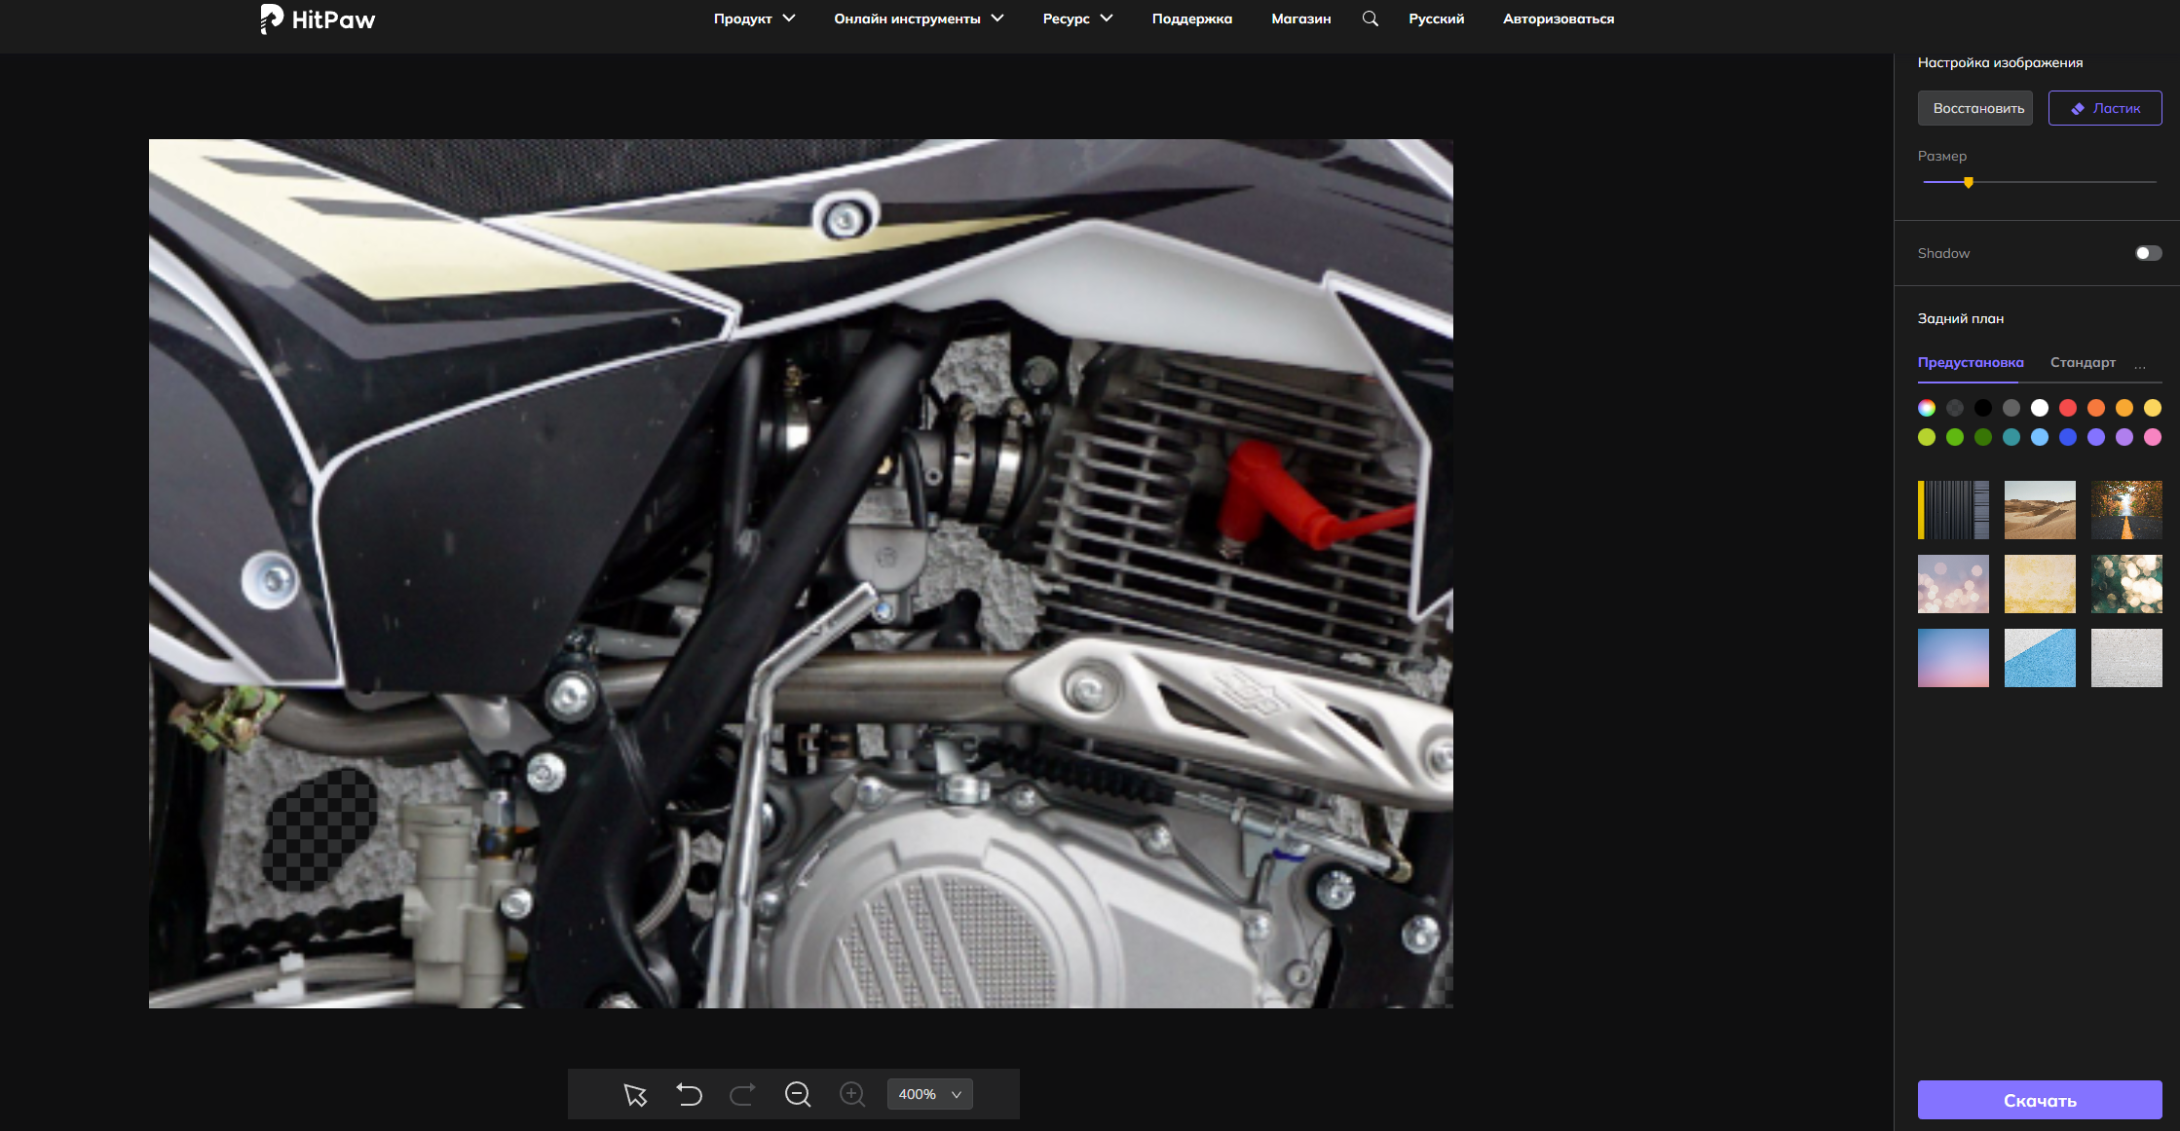Open the Магазин page
2180x1131 pixels.
click(x=1300, y=18)
